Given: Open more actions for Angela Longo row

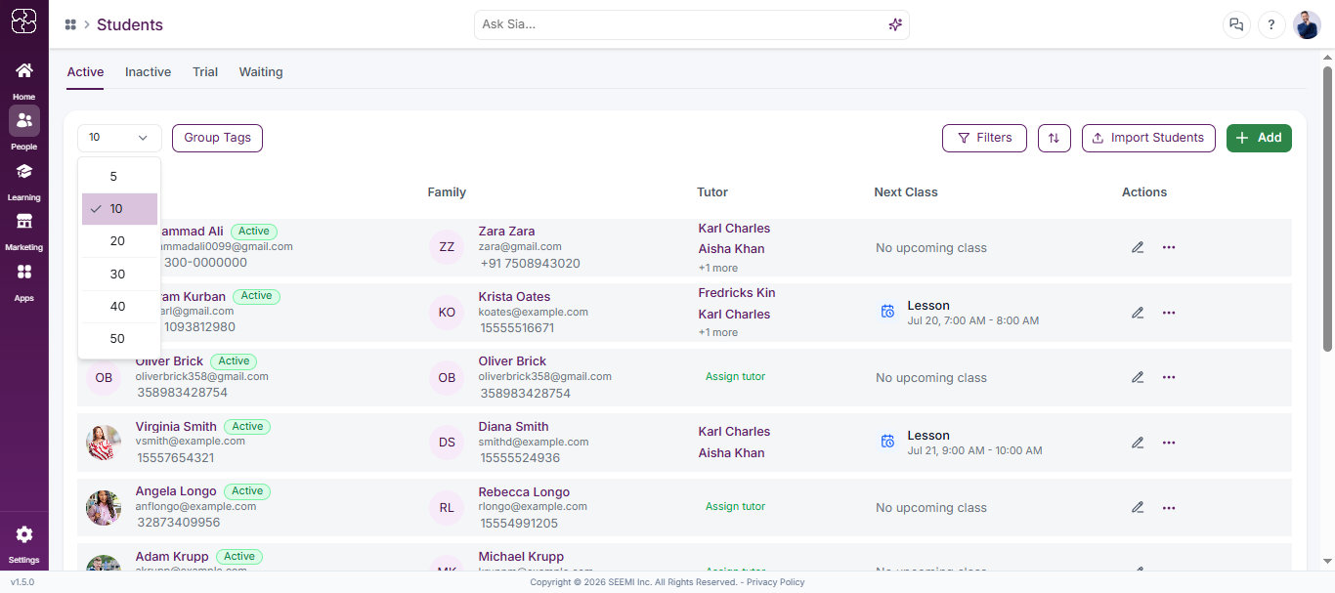Looking at the screenshot, I should (x=1169, y=507).
